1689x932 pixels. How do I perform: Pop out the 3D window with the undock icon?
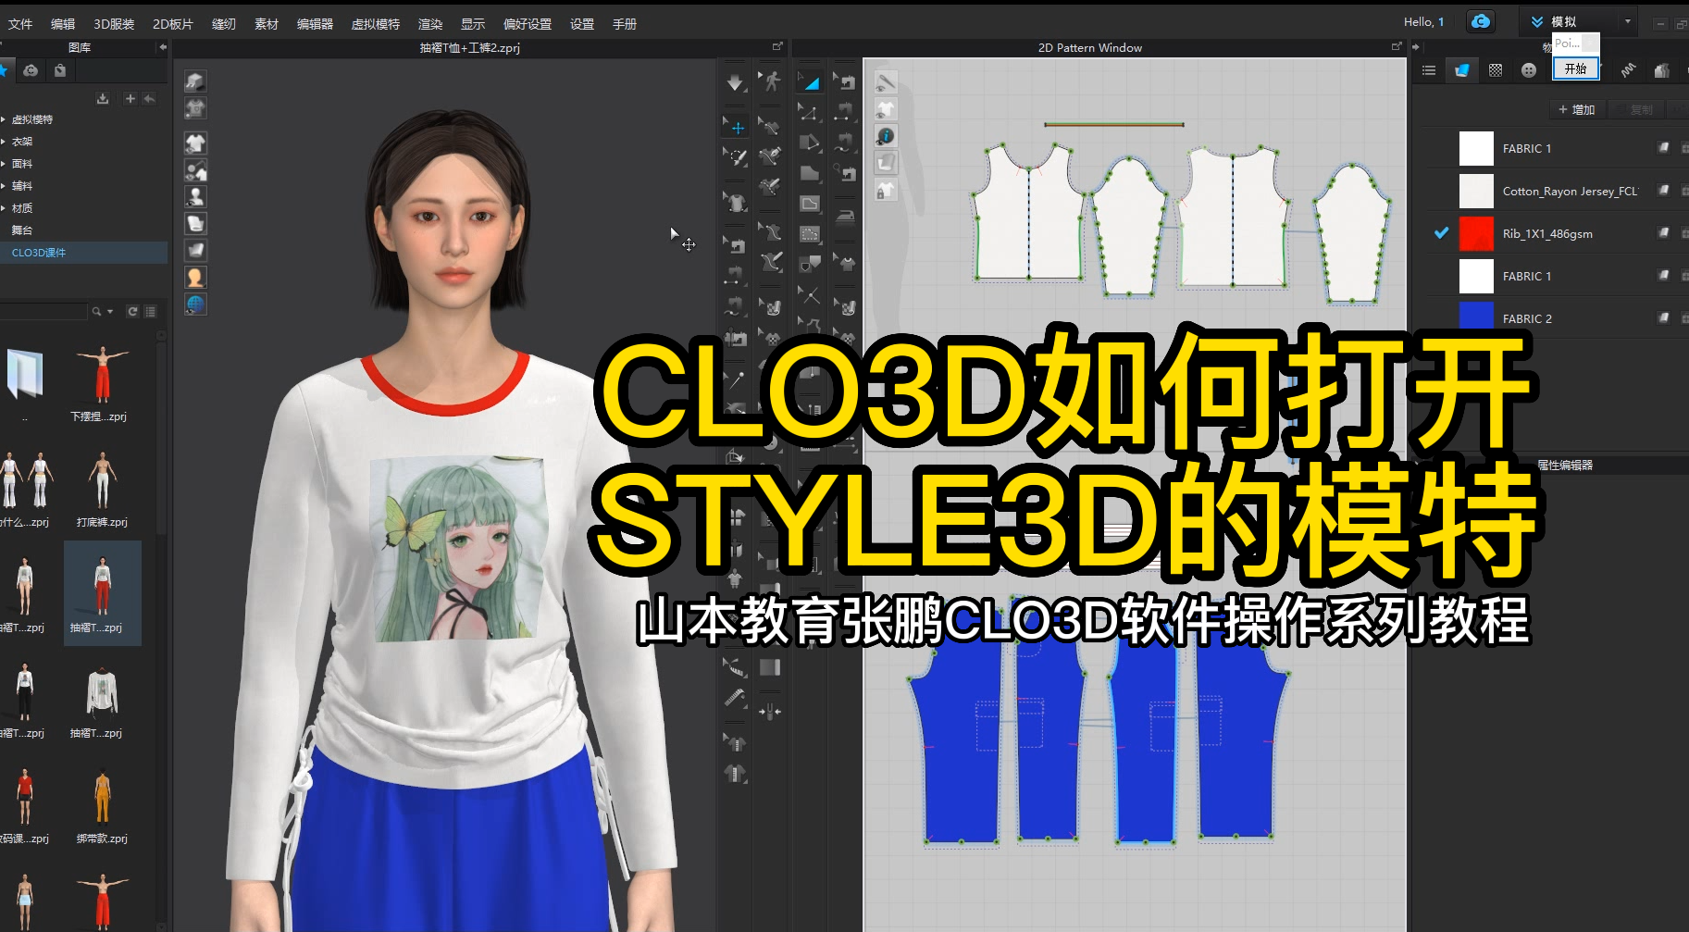[777, 46]
